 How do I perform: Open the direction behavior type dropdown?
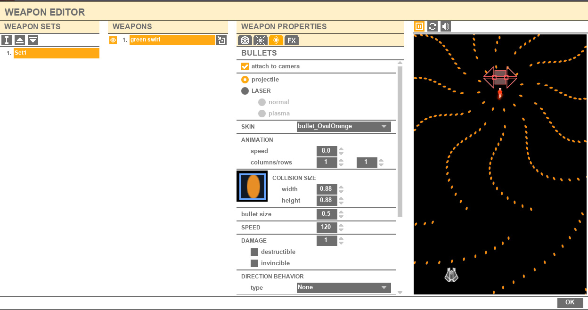344,287
